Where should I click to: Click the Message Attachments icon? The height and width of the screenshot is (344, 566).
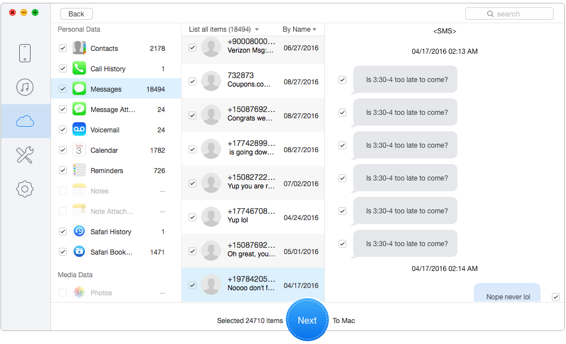tap(79, 109)
